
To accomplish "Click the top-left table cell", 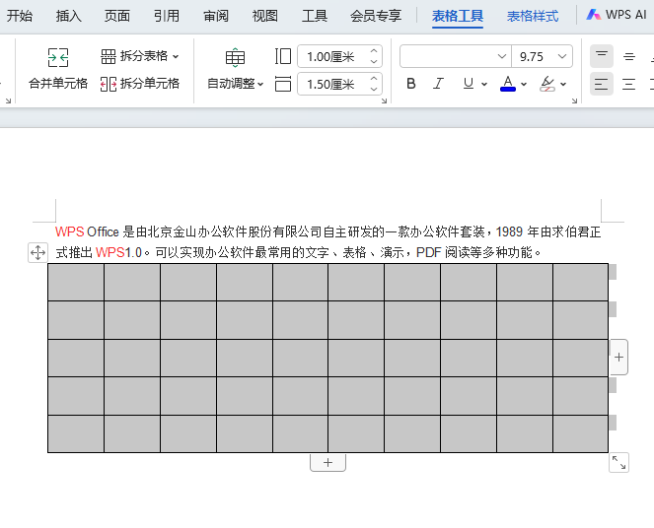I will pyautogui.click(x=76, y=283).
